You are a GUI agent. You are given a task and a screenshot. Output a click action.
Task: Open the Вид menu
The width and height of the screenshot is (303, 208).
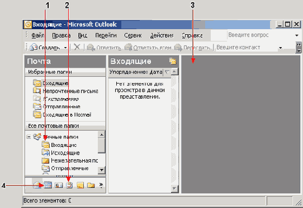coord(83,35)
